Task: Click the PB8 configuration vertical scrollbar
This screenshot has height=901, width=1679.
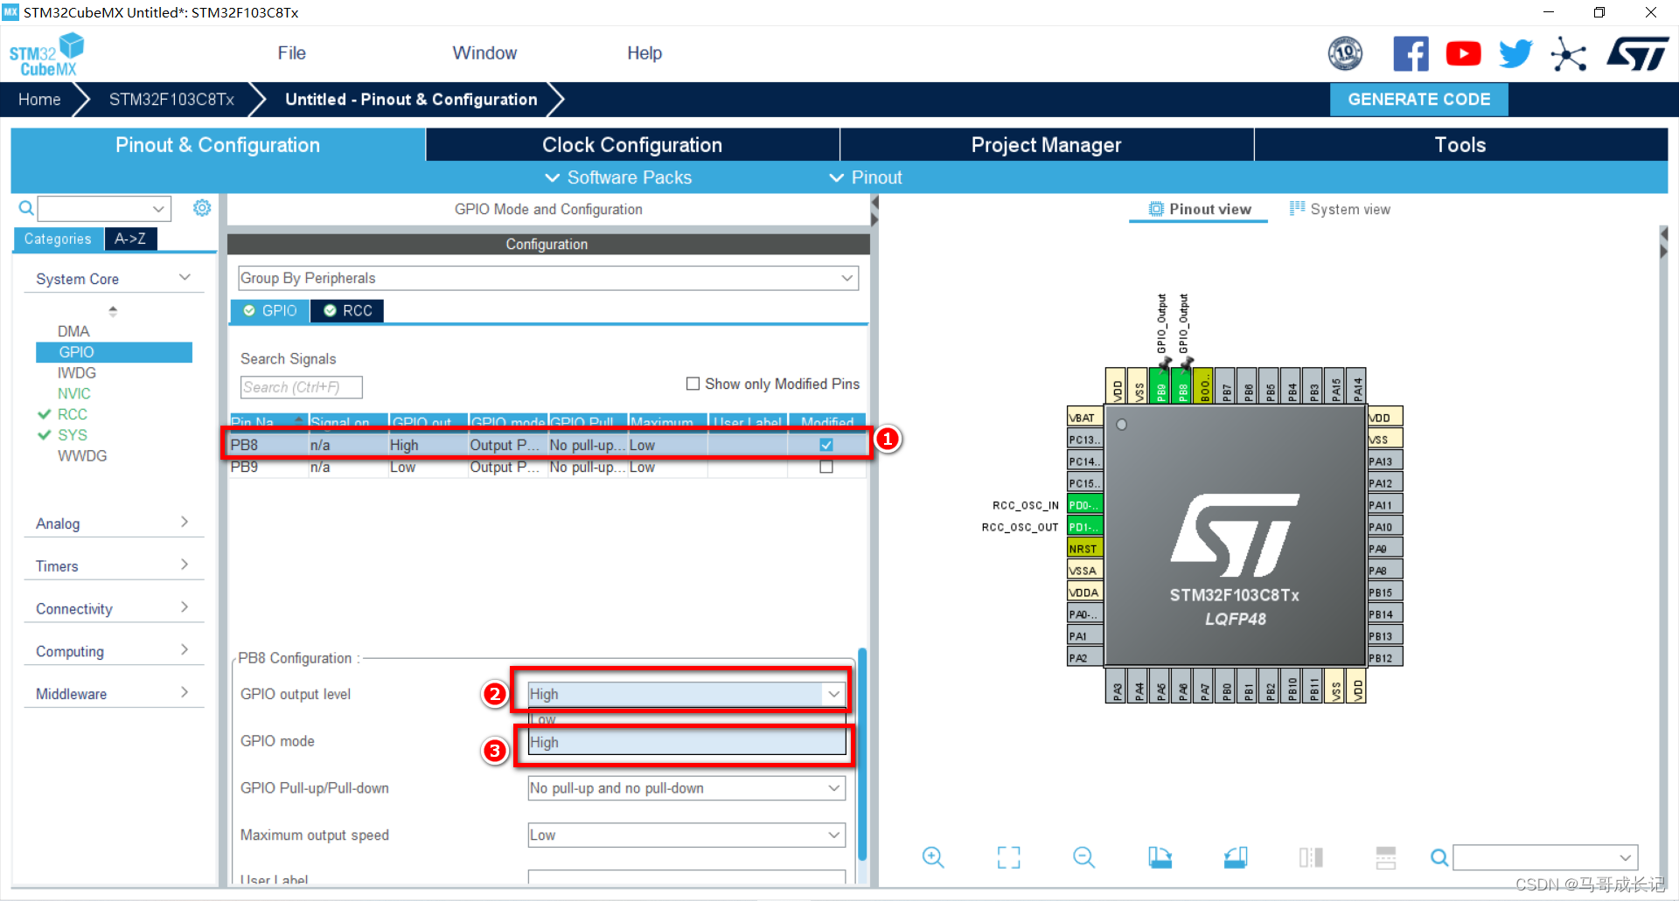Action: [862, 753]
